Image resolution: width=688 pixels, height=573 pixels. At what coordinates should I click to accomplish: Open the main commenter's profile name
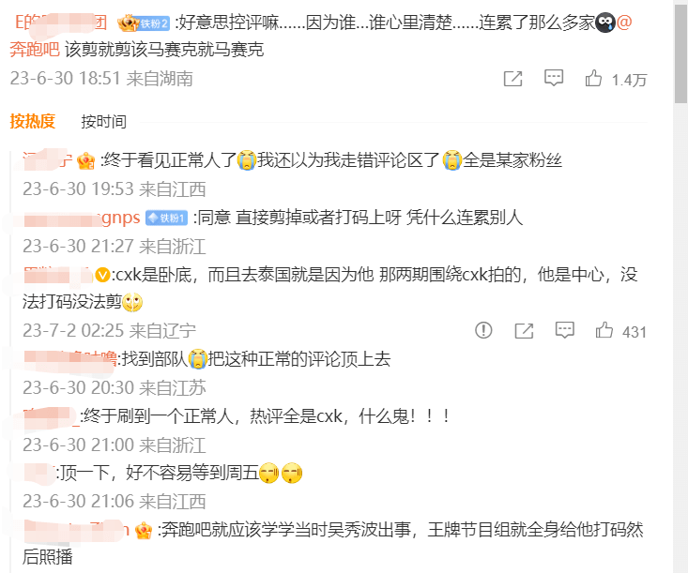(61, 22)
